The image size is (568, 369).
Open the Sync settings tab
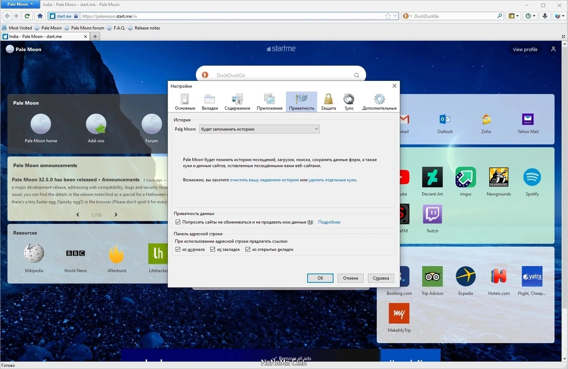point(349,102)
